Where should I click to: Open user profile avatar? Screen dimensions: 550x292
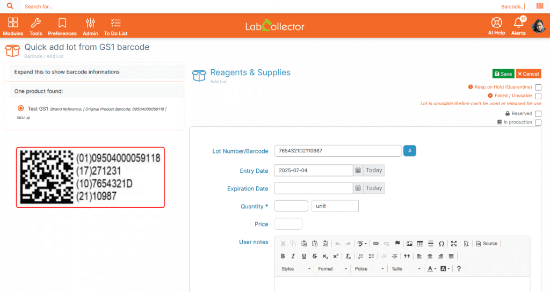tap(538, 26)
